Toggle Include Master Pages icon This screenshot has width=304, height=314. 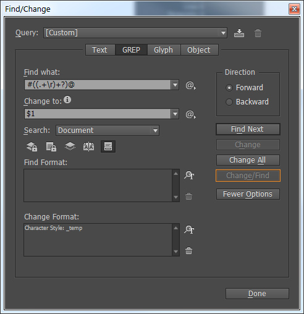click(89, 146)
